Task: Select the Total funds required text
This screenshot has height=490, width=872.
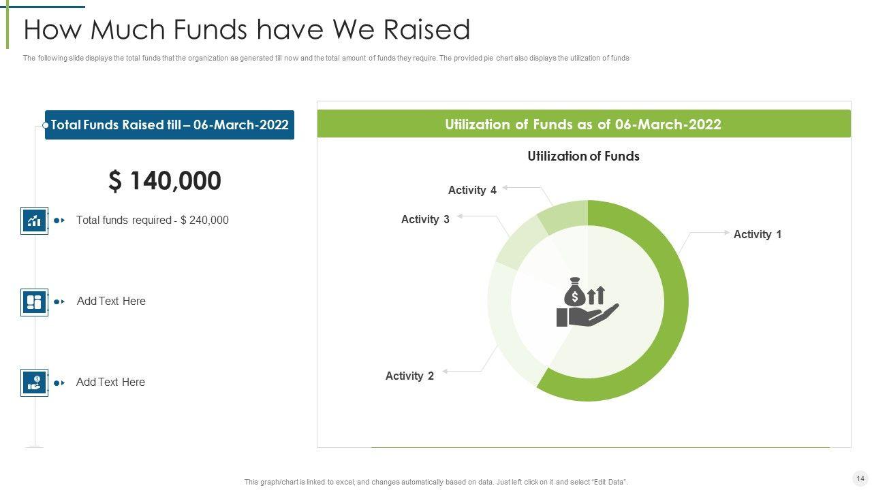Action: click(x=153, y=220)
